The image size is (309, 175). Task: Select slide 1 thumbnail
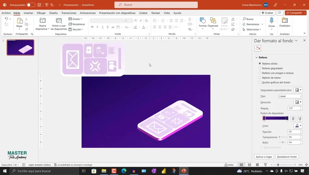(20, 48)
